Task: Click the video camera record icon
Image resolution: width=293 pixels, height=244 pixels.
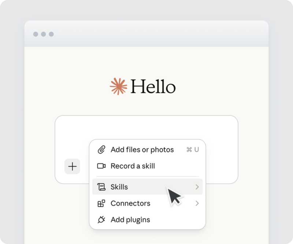Action: coord(101,166)
